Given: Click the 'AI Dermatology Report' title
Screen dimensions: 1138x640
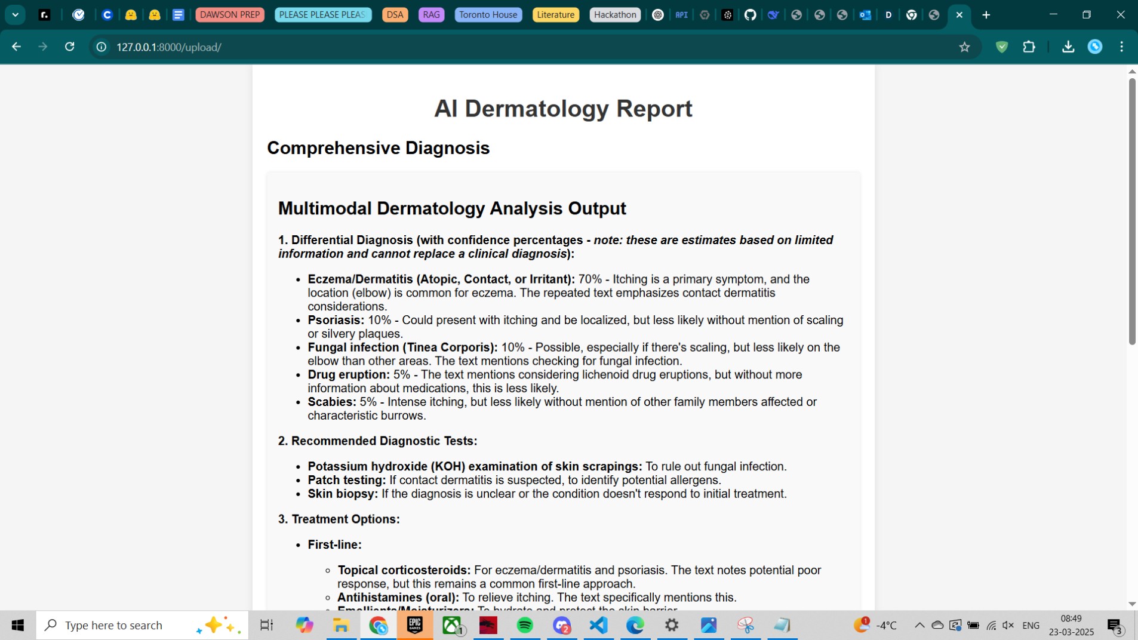Looking at the screenshot, I should [563, 108].
